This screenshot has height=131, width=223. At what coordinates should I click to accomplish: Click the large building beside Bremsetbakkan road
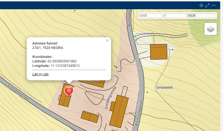(x=120, y=111)
